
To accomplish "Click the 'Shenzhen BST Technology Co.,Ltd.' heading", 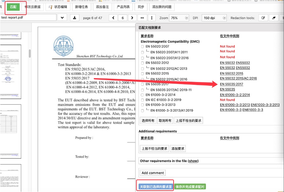I will [100, 56].
